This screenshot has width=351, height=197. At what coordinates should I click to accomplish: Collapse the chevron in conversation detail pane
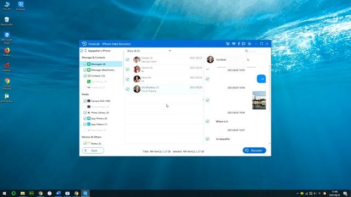point(207,69)
